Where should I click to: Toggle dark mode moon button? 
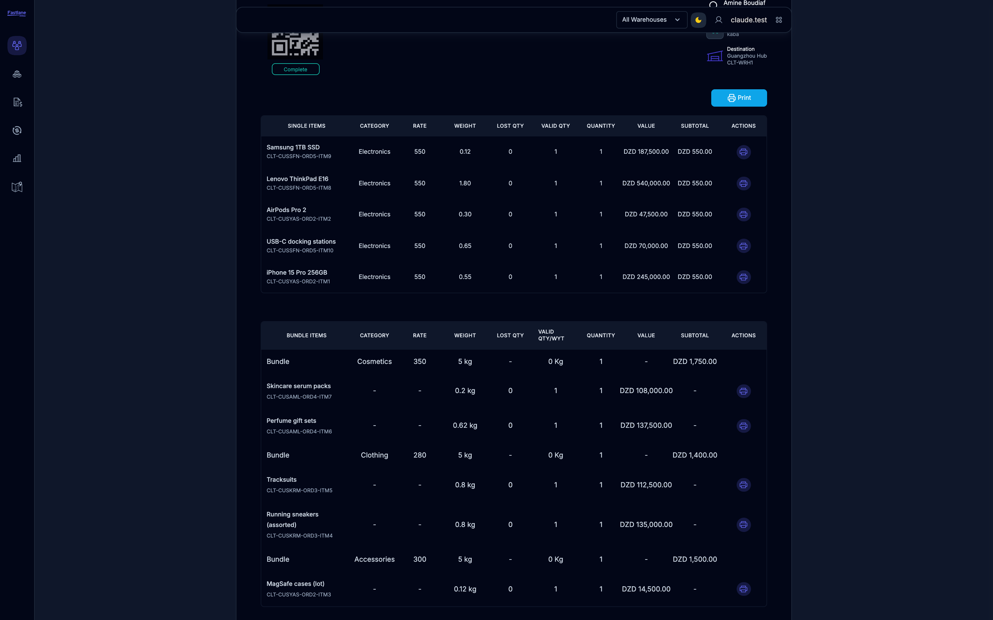click(x=699, y=20)
